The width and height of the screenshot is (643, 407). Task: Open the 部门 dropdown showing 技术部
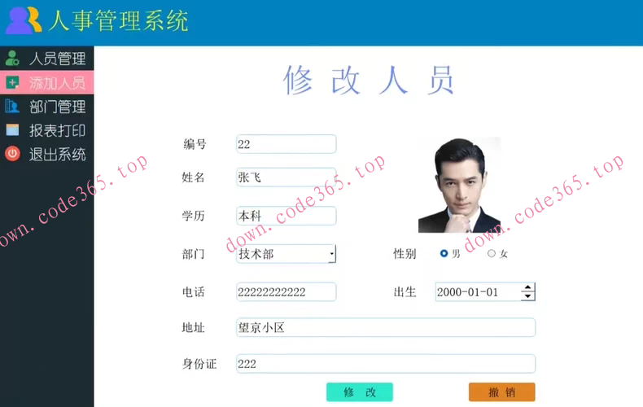(287, 254)
